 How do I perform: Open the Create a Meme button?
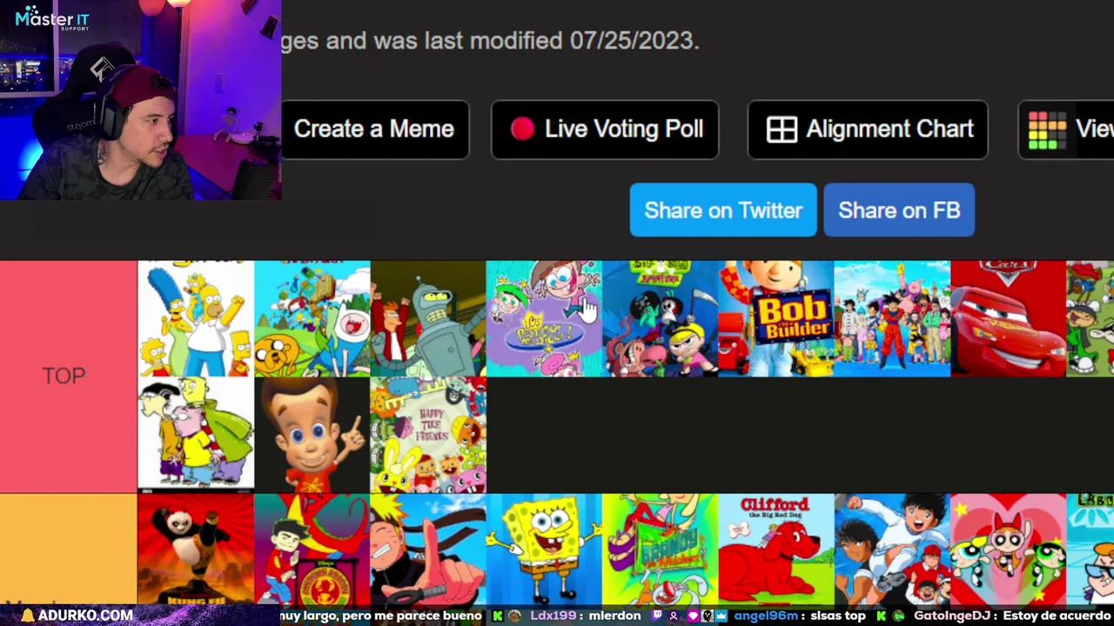[374, 130]
